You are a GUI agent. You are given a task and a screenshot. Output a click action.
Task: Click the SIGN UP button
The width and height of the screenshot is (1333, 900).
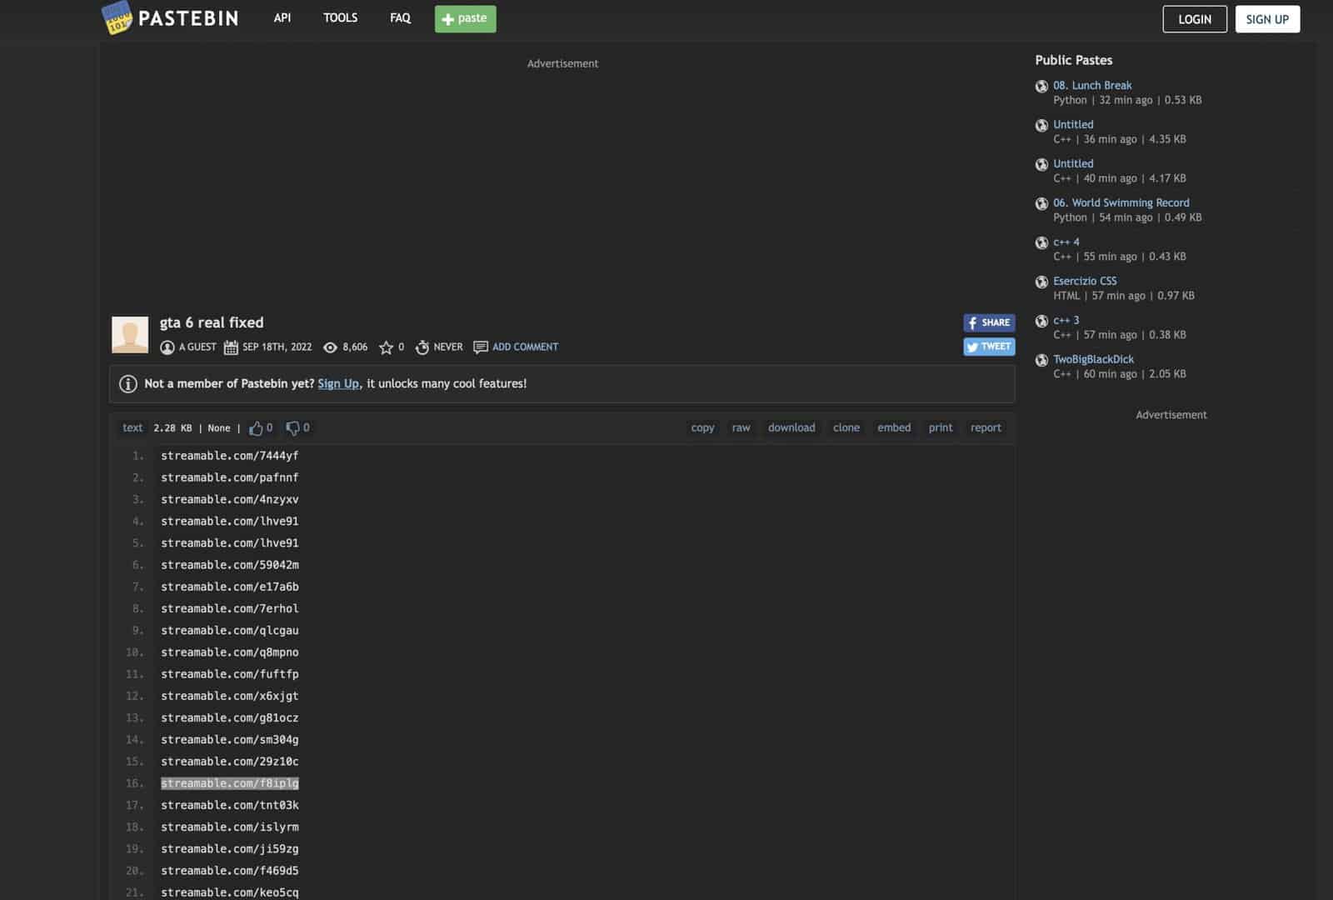tap(1266, 19)
